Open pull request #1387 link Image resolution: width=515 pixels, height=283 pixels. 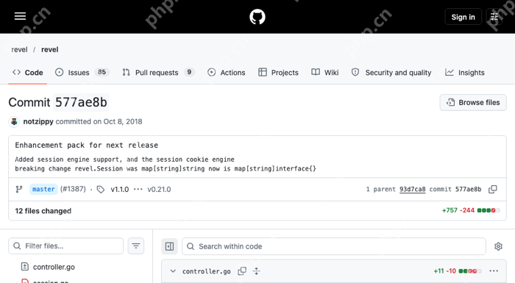tap(73, 189)
